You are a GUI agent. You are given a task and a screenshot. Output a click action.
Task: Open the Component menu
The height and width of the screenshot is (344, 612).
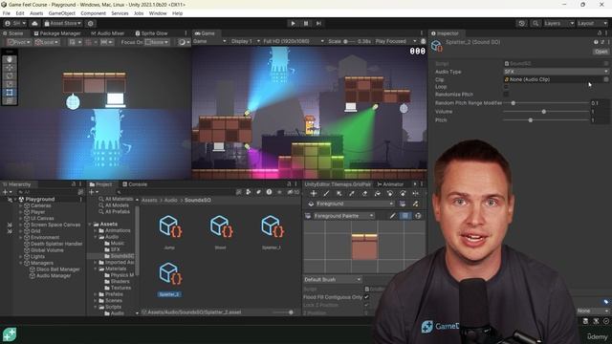93,13
